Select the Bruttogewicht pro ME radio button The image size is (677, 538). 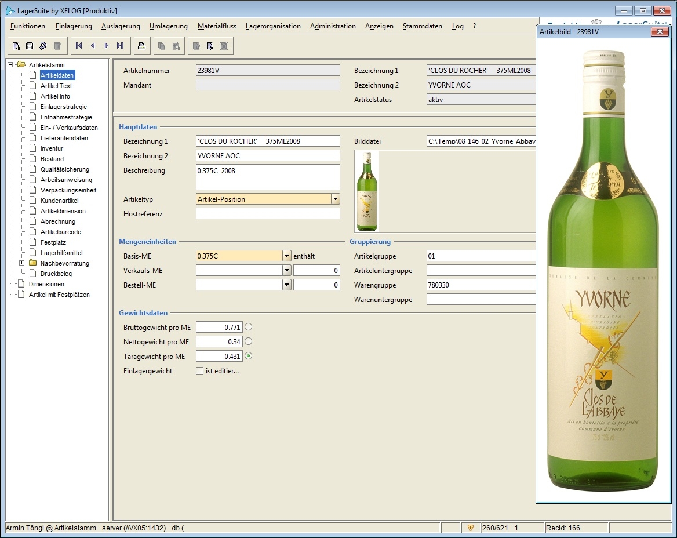click(x=248, y=327)
